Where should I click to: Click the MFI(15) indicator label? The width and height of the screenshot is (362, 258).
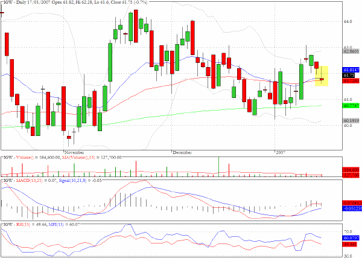[56, 224]
